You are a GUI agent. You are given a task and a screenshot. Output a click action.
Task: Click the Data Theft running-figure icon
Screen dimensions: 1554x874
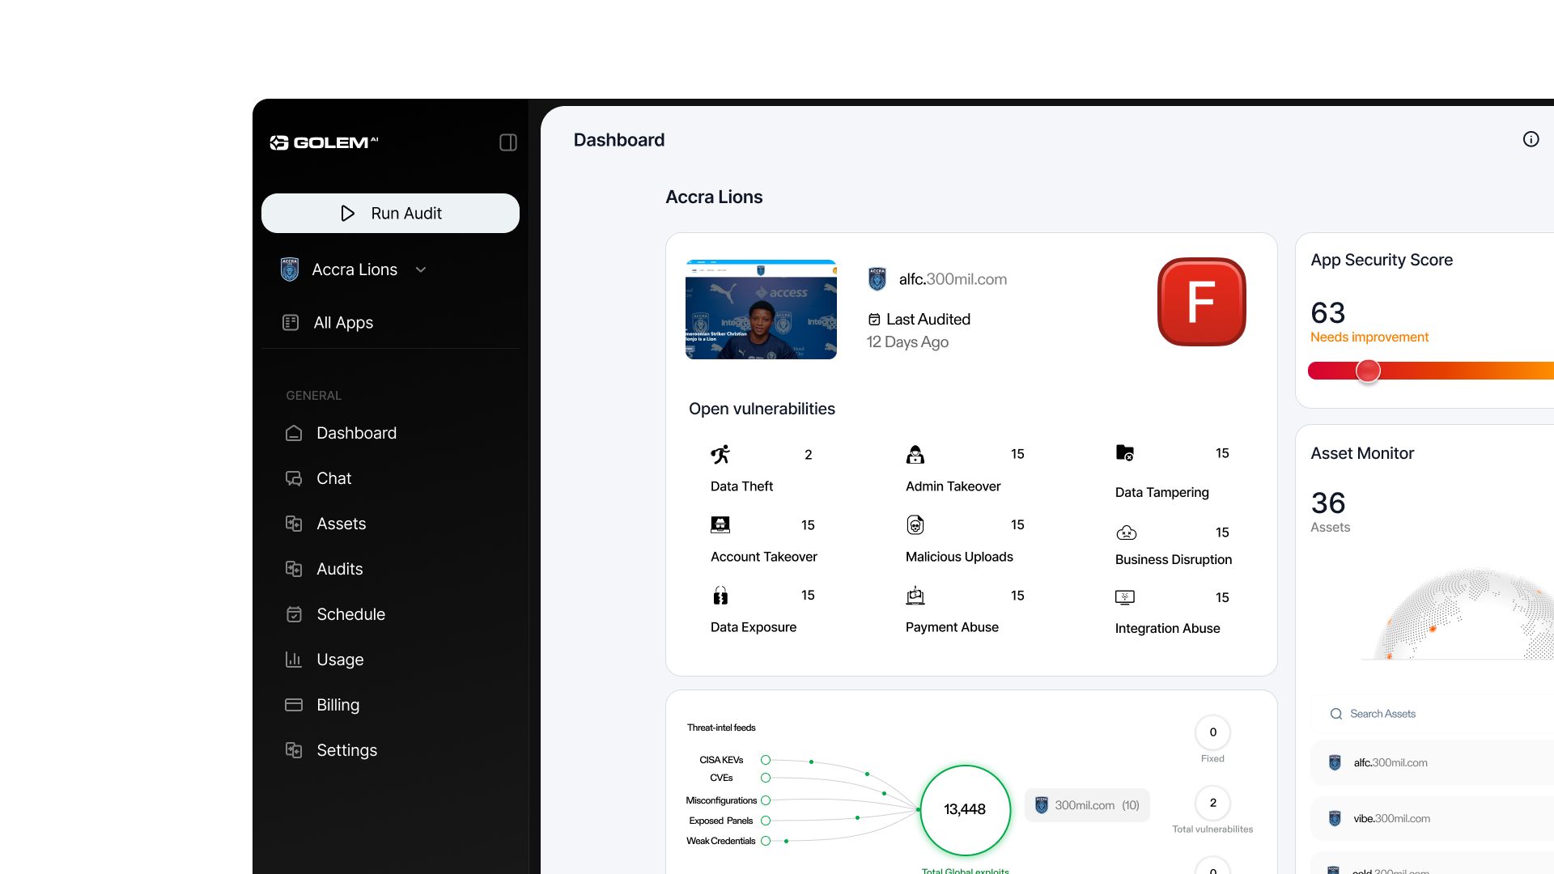(720, 454)
